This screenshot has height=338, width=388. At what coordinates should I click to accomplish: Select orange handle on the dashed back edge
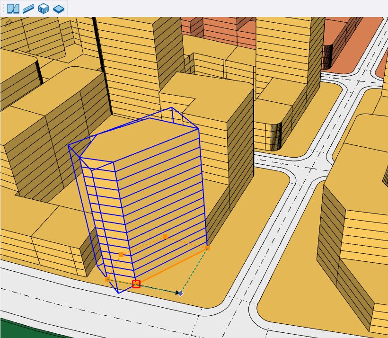pos(165,236)
